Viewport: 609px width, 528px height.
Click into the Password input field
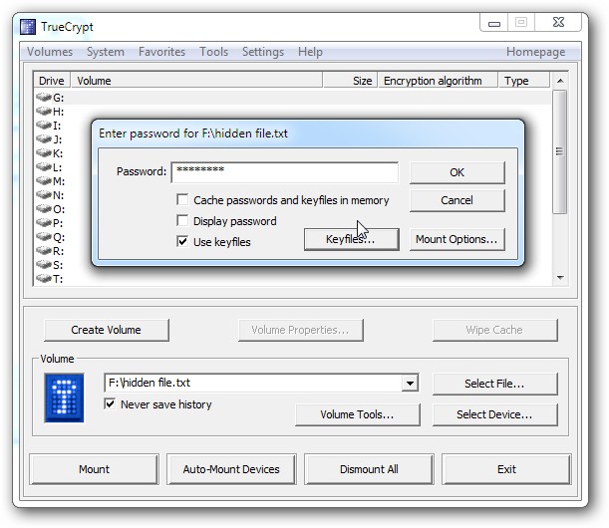point(285,172)
